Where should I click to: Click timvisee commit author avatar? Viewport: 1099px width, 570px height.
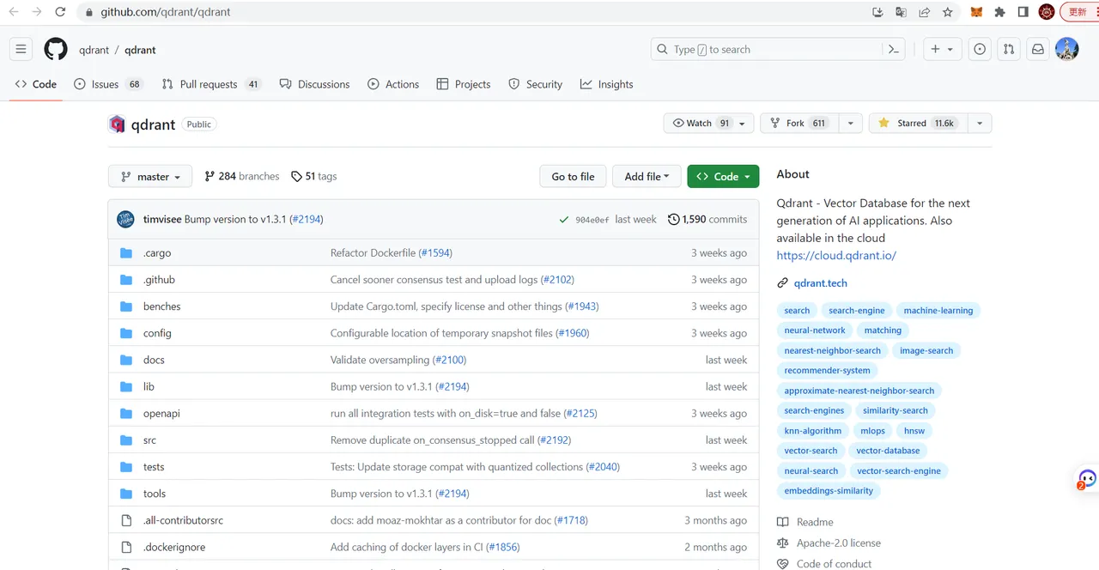click(125, 220)
